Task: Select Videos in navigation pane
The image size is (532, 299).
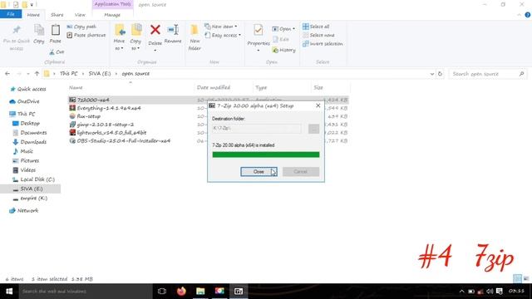Action: [x=27, y=169]
